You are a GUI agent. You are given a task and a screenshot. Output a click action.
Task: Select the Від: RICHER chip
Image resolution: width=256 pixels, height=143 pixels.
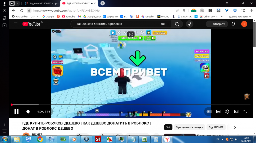tap(216, 127)
